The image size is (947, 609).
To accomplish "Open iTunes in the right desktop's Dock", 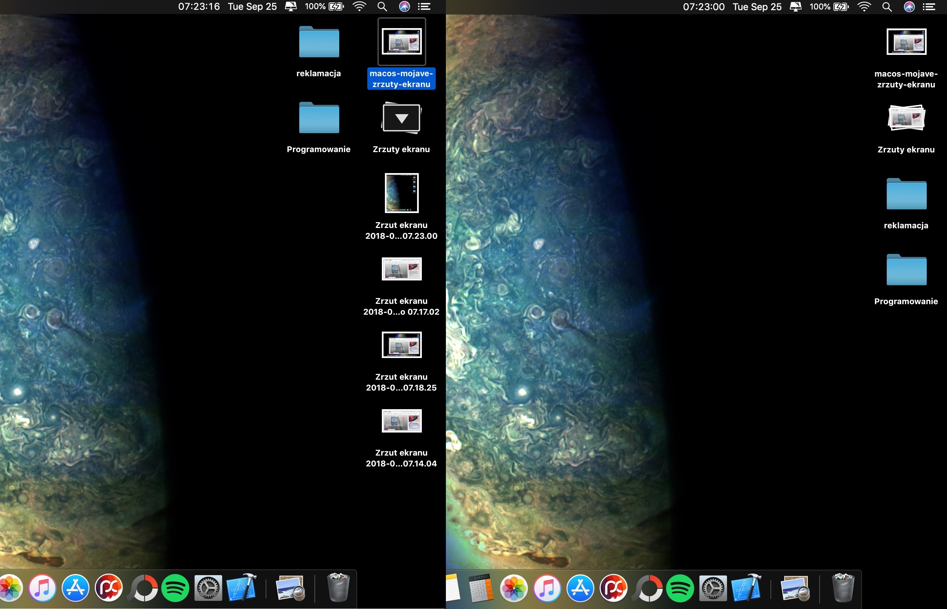I will coord(547,588).
